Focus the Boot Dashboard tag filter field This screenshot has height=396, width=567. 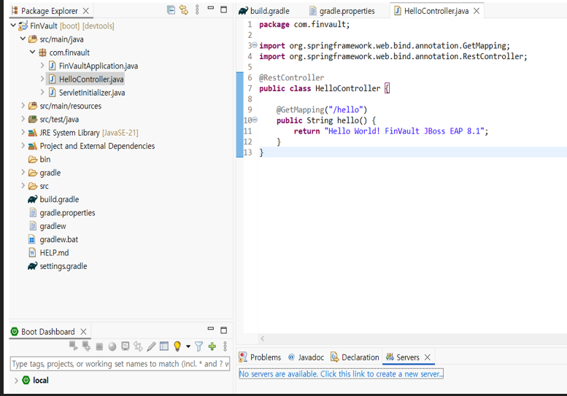[120, 363]
